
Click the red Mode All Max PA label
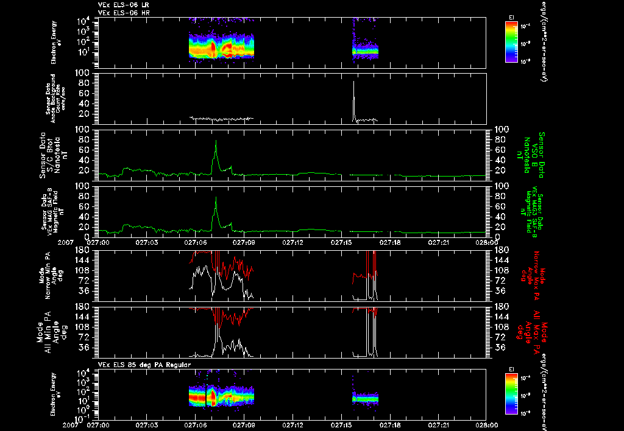[531, 332]
